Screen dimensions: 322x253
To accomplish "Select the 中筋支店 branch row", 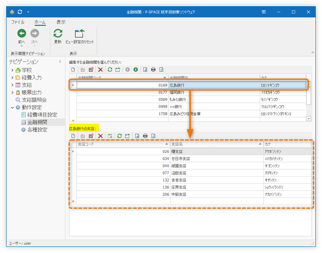I will pos(194,194).
